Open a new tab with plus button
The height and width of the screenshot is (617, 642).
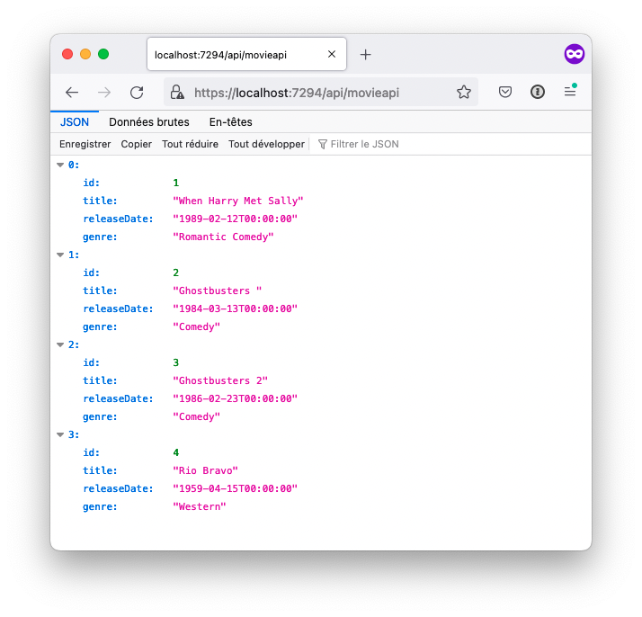[x=365, y=55]
